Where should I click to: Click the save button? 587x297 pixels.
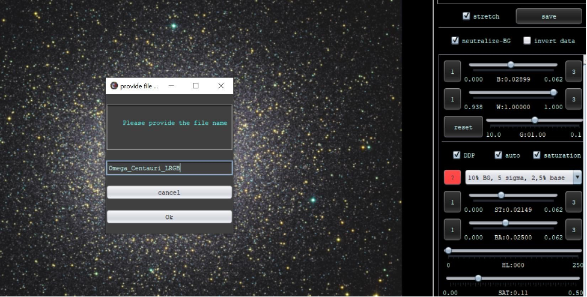549,16
